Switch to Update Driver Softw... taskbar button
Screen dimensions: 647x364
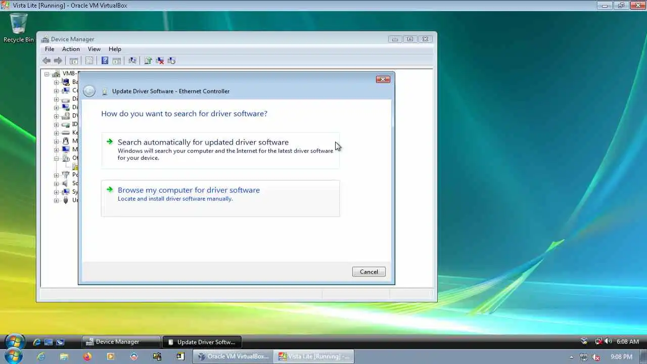[202, 342]
